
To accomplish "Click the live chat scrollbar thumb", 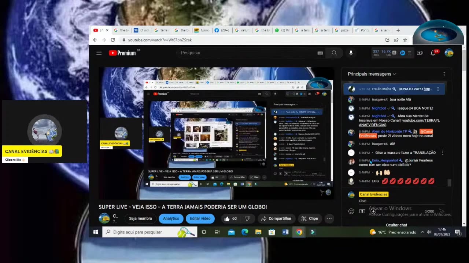I will [x=449, y=183].
